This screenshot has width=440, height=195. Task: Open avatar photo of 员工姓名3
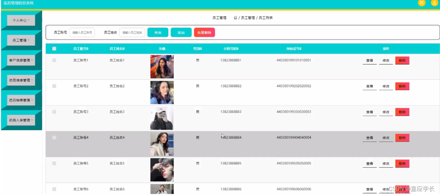pos(162,118)
